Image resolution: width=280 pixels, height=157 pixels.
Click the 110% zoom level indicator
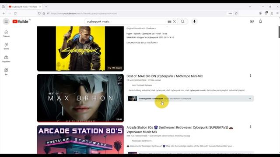pos(230,14)
